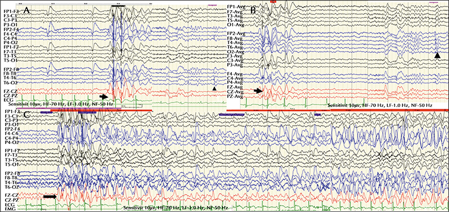Select the FP2-F8 channel label in panel A
The image size is (449, 212).
11,70
